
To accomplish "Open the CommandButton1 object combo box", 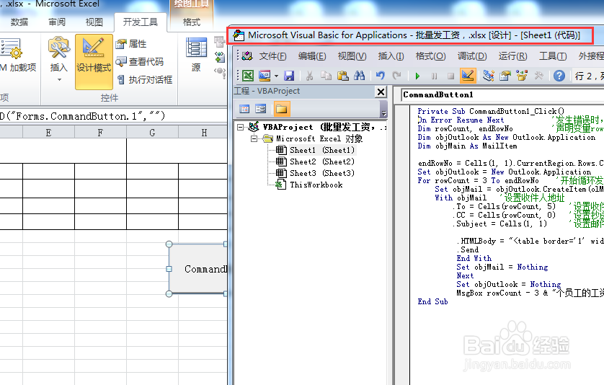I will [502, 94].
